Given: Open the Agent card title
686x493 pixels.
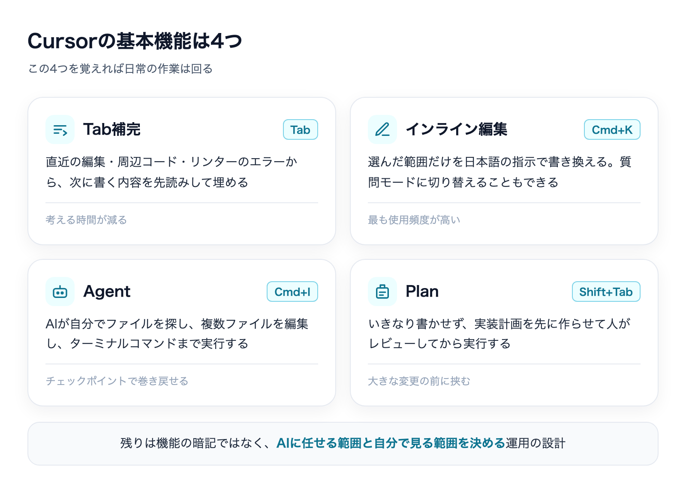Looking at the screenshot, I should click(107, 292).
